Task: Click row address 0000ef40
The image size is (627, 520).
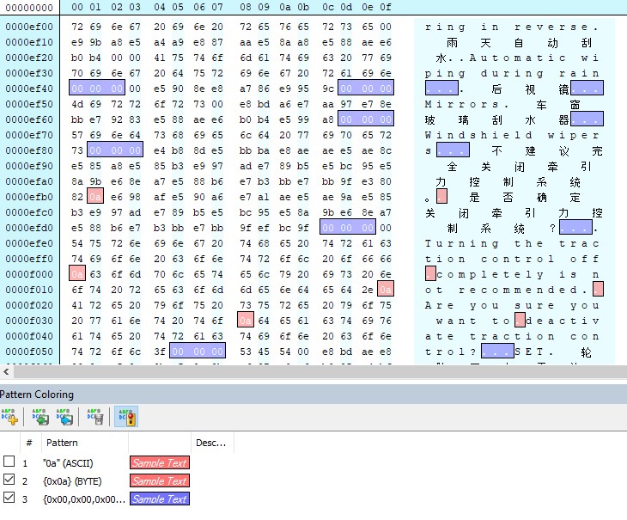Action: (x=29, y=89)
